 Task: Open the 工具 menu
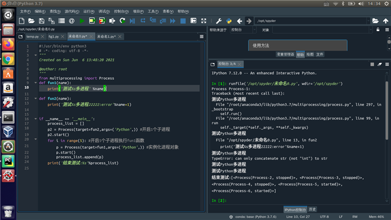pyautogui.click(x=153, y=11)
